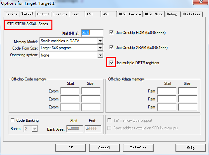Click third Eprom Start field

(x=70, y=107)
